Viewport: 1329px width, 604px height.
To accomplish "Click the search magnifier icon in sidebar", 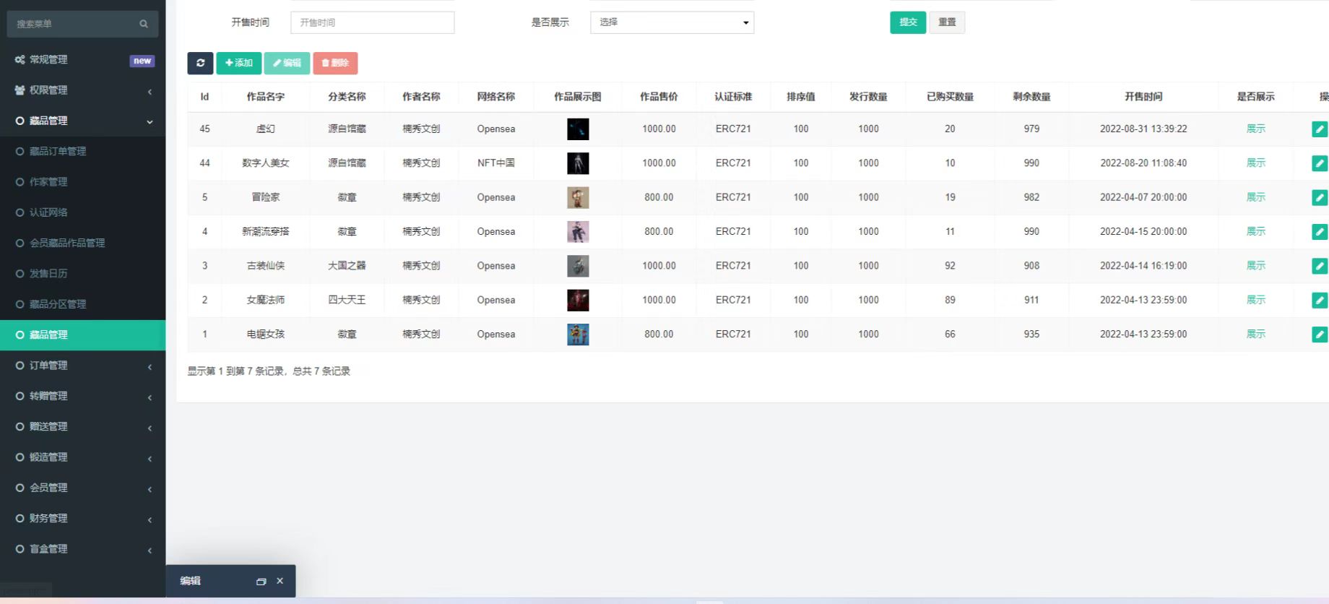I will [144, 24].
